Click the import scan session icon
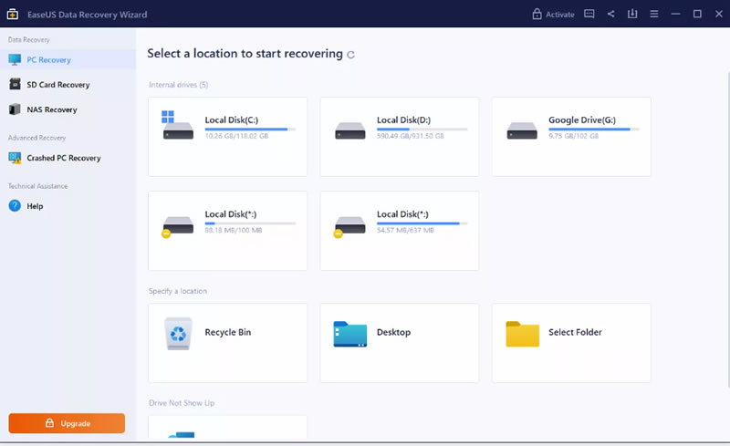The width and height of the screenshot is (730, 446). (632, 14)
